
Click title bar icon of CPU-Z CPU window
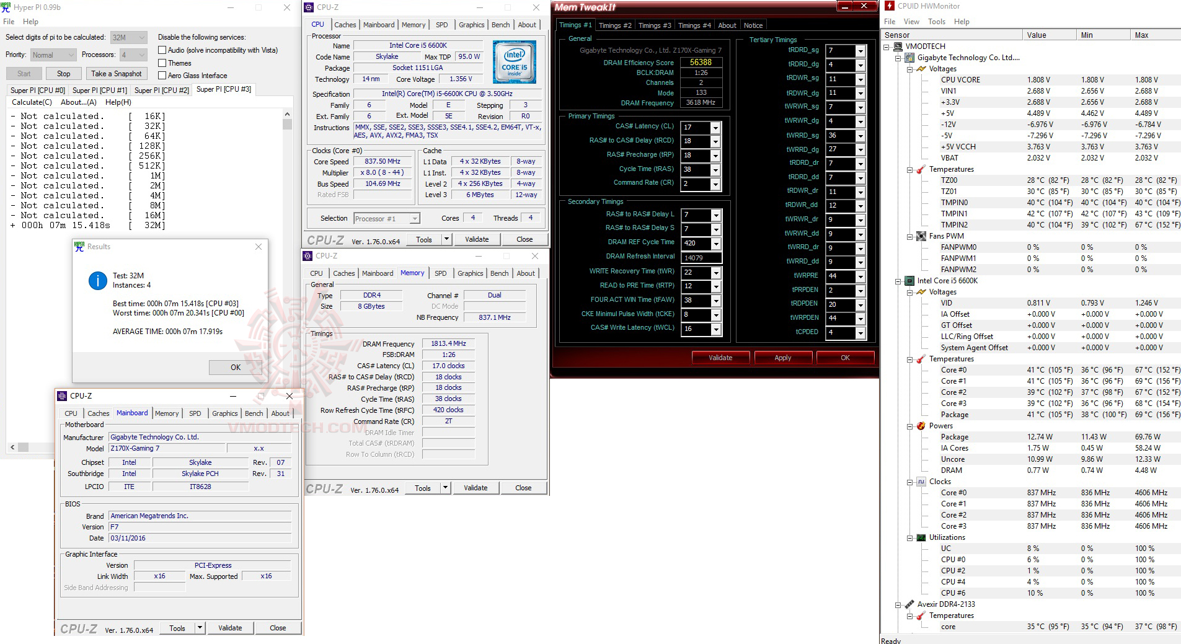coord(309,7)
